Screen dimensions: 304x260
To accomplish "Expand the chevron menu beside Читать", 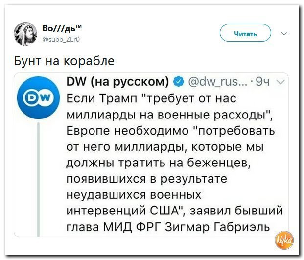I will [284, 34].
